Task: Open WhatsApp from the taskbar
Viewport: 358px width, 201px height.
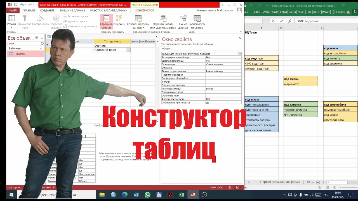Action: coord(147,195)
